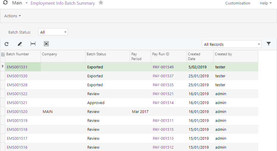The width and height of the screenshot is (277, 151).
Task: Open the All Records filter dropdown
Action: pyautogui.click(x=259, y=44)
